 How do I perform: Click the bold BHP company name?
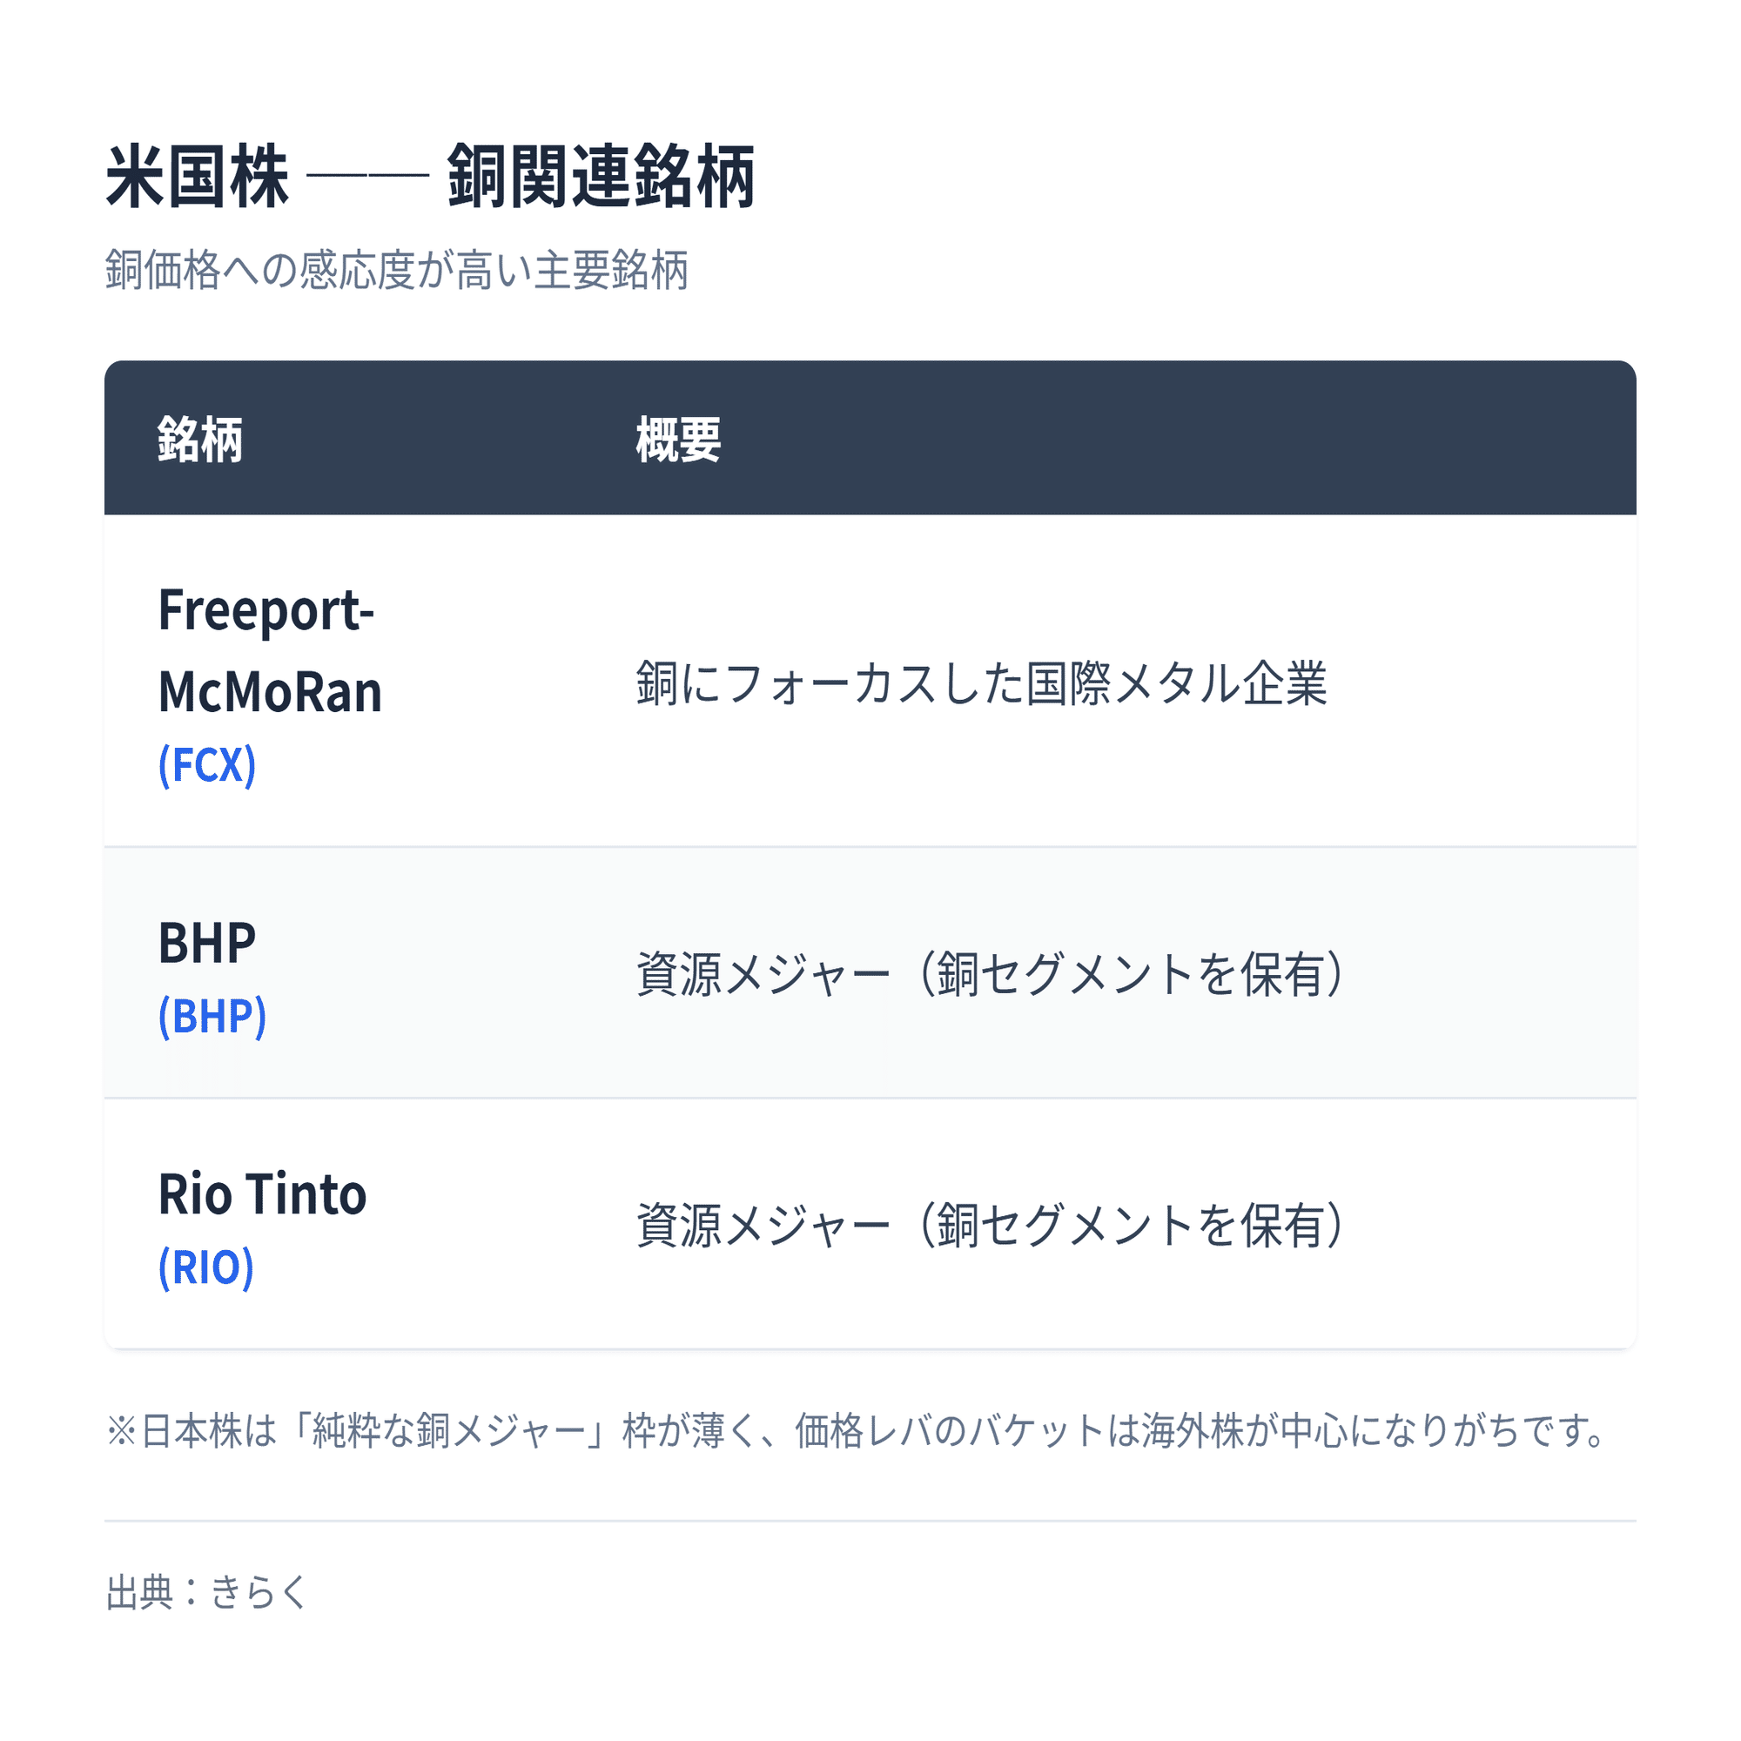coord(206,944)
